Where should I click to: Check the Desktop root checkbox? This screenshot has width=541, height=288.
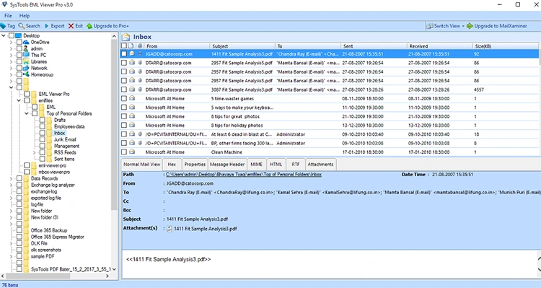click(12, 35)
